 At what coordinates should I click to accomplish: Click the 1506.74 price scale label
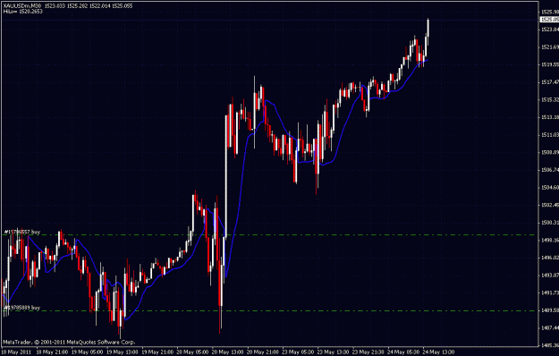(550, 170)
